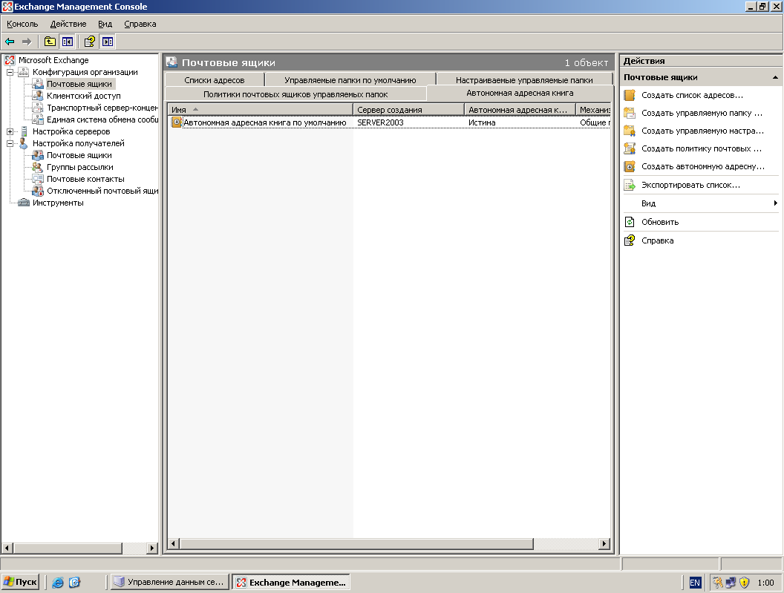The width and height of the screenshot is (784, 593).
Task: Click the list's horizontal scrollbar left arrow
Action: click(x=174, y=543)
